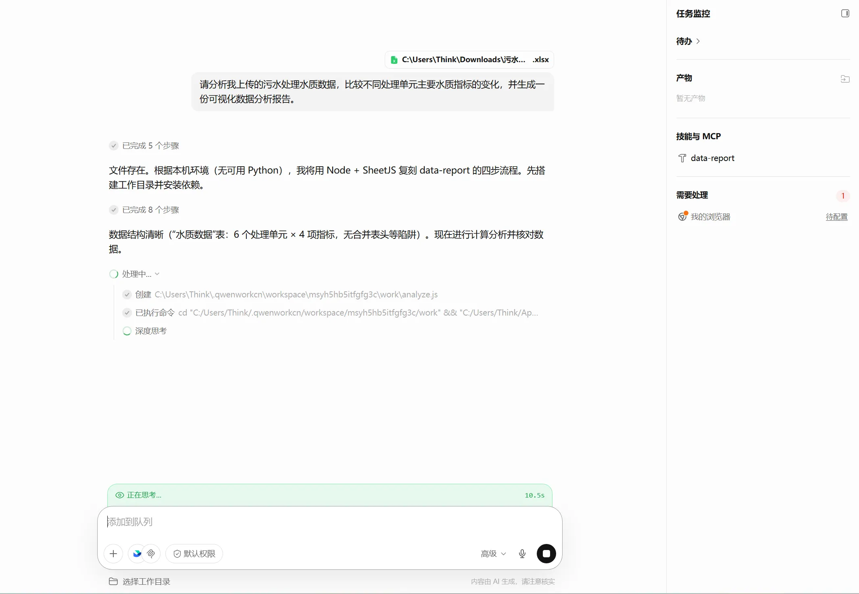The image size is (859, 594).
Task: Click the checkmark beside 已完成 8 个步骤
Action: (x=114, y=210)
